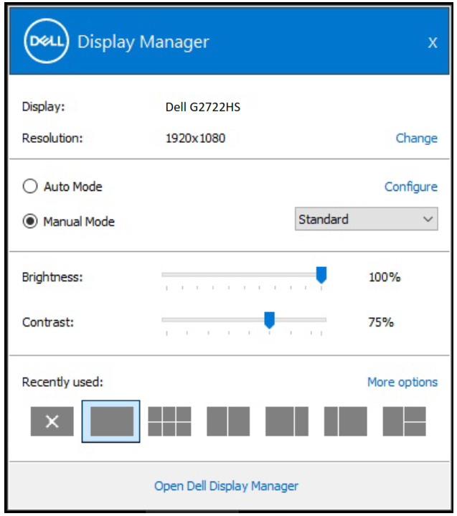Choose the narrow-left wide-right layout
Viewport: 457px width, 516px height.
click(x=346, y=421)
